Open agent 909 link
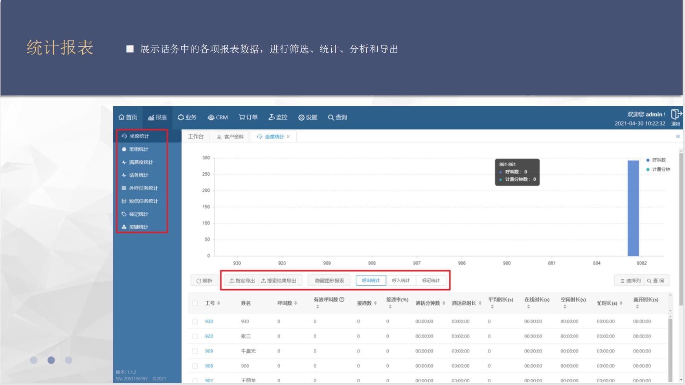 coord(209,351)
